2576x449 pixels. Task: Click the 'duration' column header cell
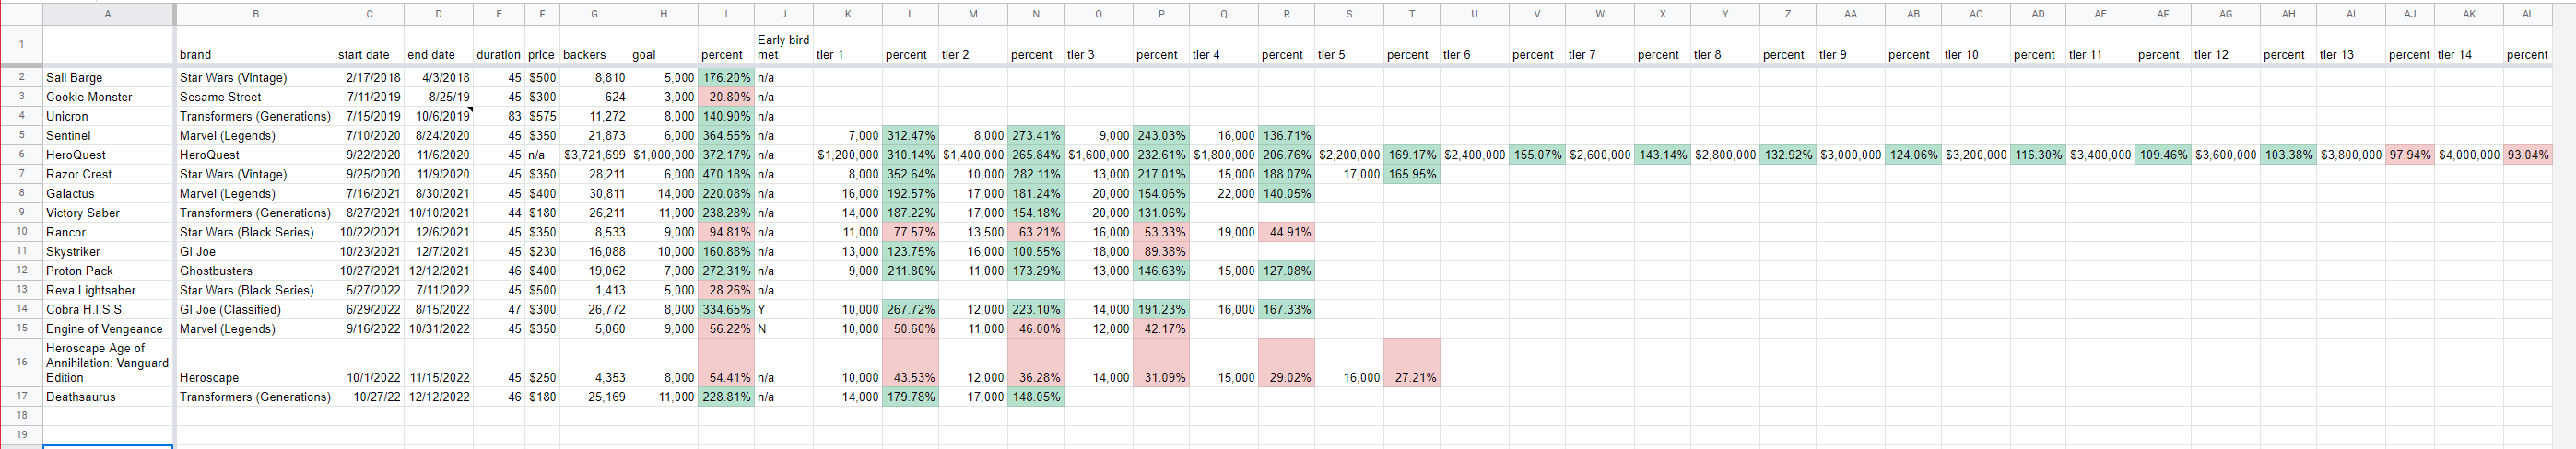498,54
